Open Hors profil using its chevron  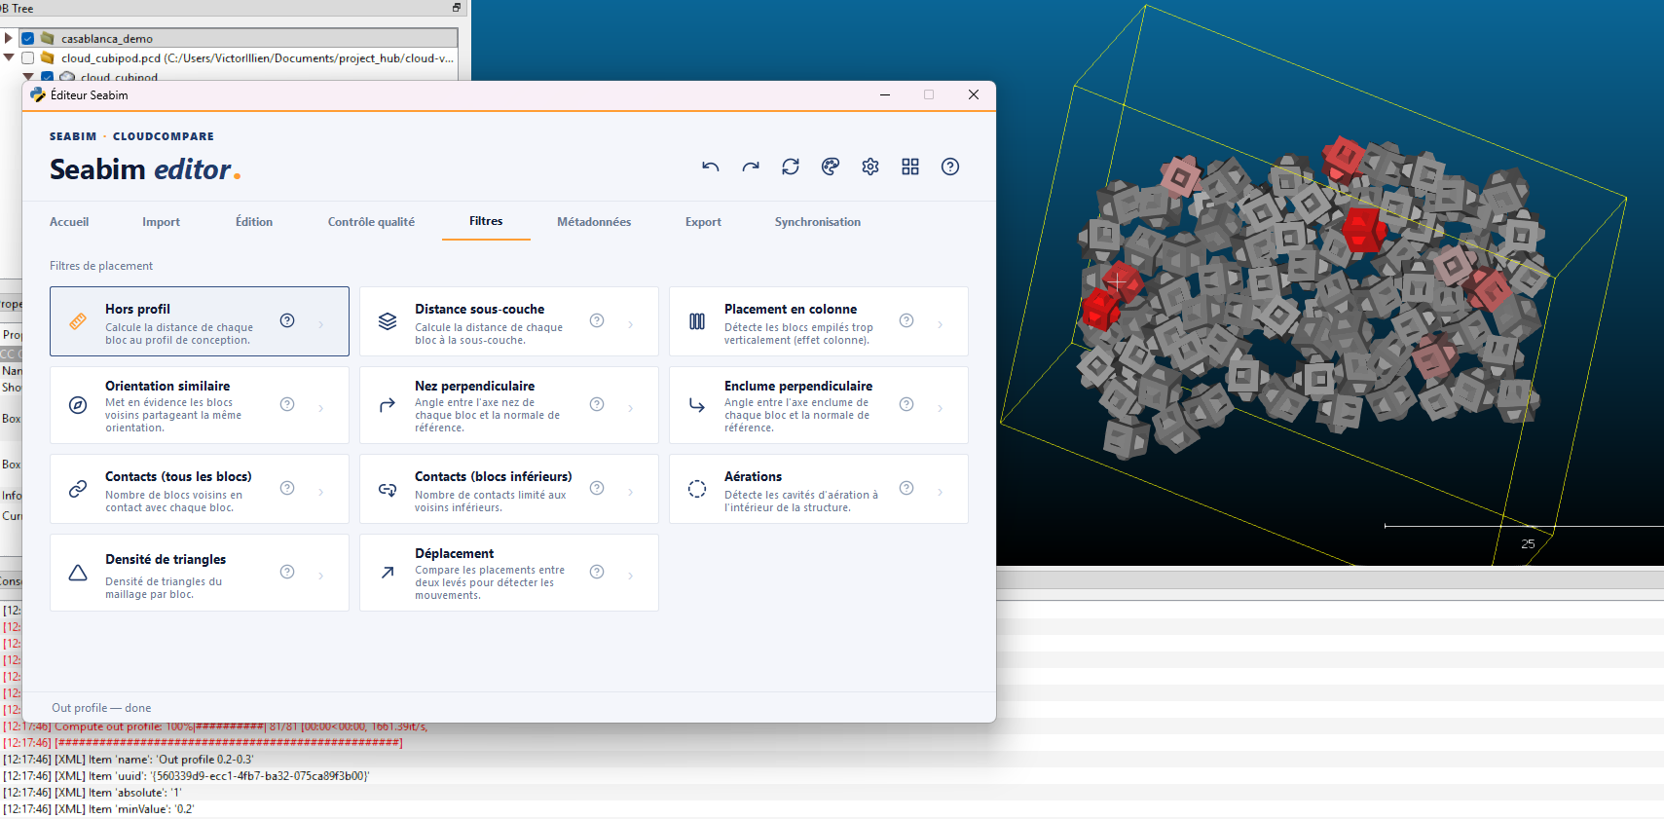point(321,324)
